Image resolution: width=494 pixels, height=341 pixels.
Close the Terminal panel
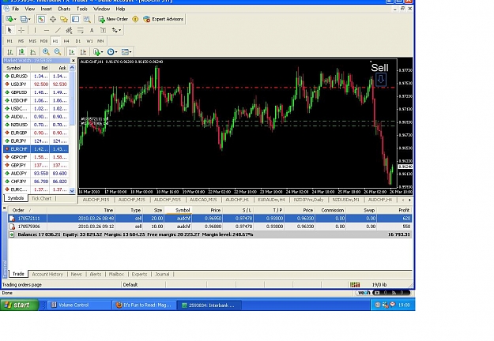(5, 208)
